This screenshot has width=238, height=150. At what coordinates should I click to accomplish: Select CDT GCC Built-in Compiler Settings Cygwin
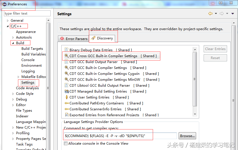114,74
